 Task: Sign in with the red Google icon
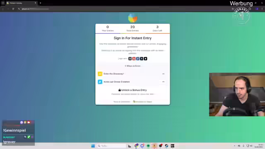134,59
